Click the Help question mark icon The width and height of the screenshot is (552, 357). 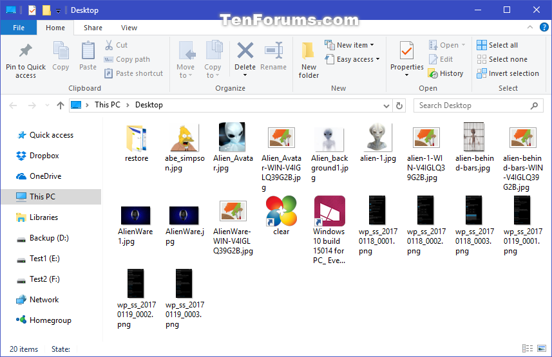tap(544, 27)
